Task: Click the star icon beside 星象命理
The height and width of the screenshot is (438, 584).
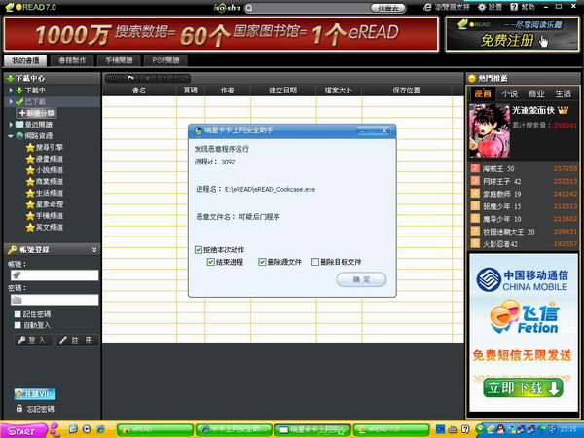Action: (x=30, y=204)
